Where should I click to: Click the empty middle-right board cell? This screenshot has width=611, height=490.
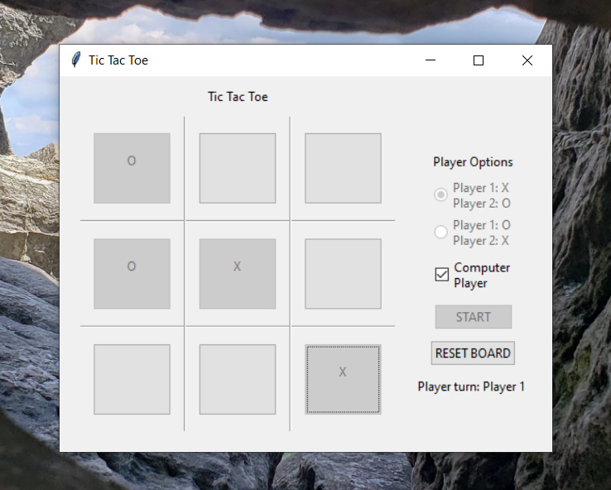343,274
